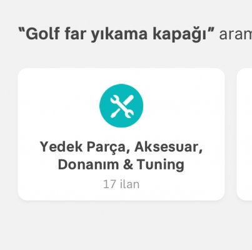Open the partially visible card on the right
The width and height of the screenshot is (252, 250).
pos(244,134)
